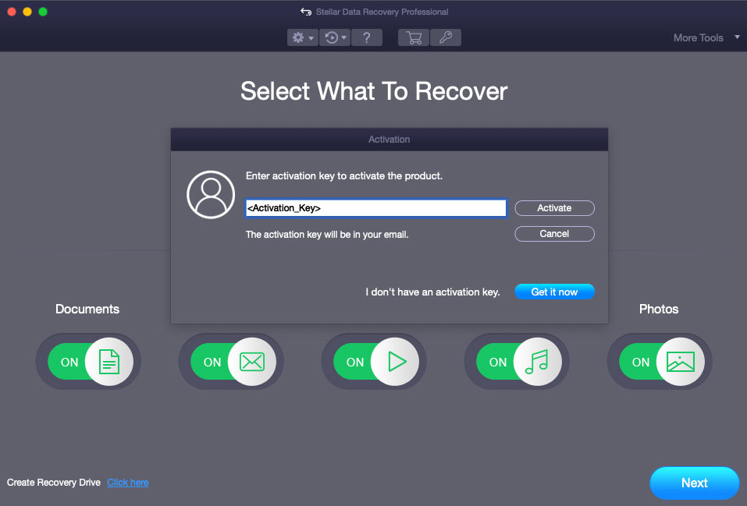Maximize window with green button

click(43, 12)
